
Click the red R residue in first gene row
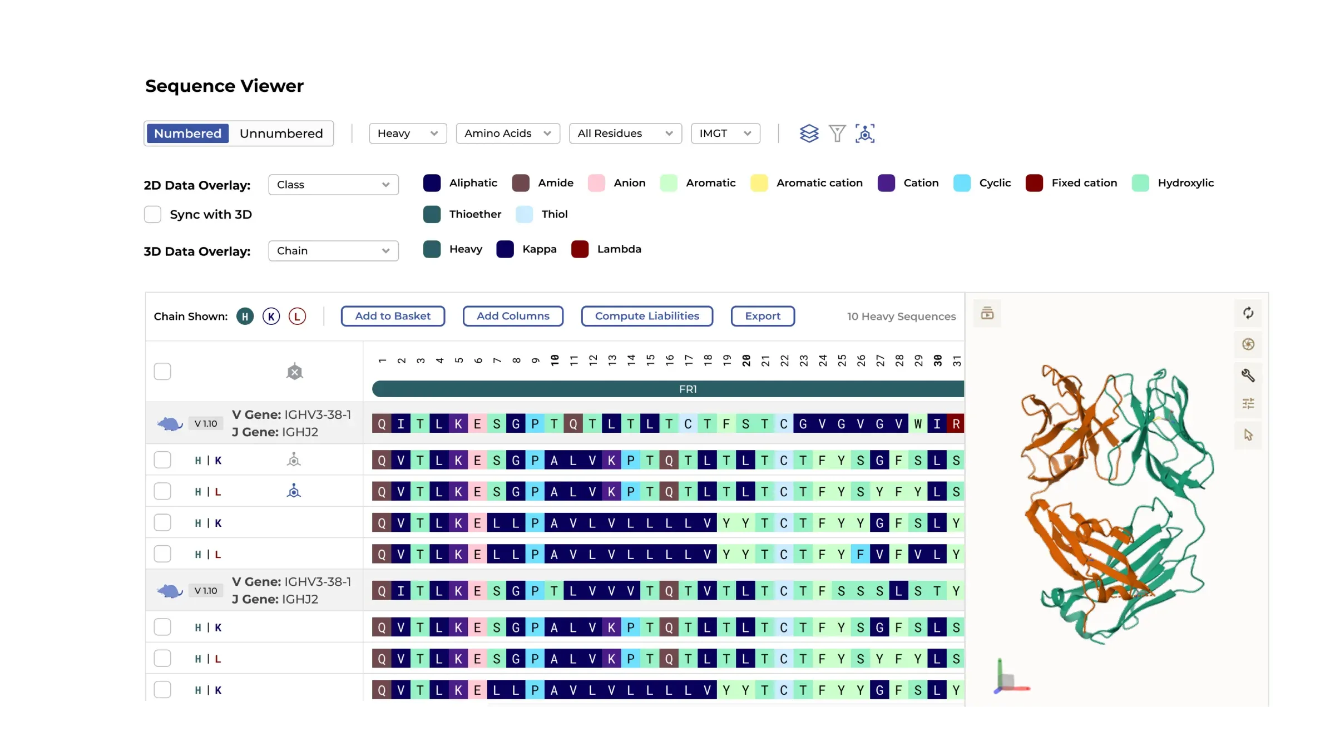pyautogui.click(x=956, y=424)
